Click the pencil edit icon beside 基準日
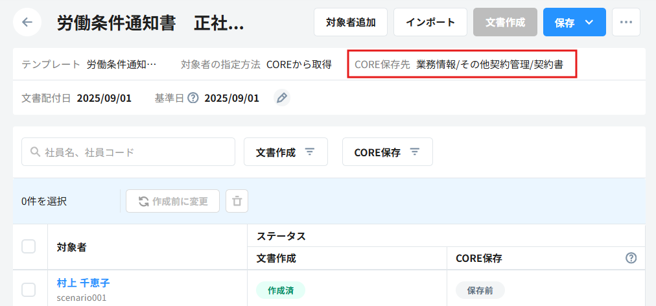The height and width of the screenshot is (306, 656). (281, 98)
